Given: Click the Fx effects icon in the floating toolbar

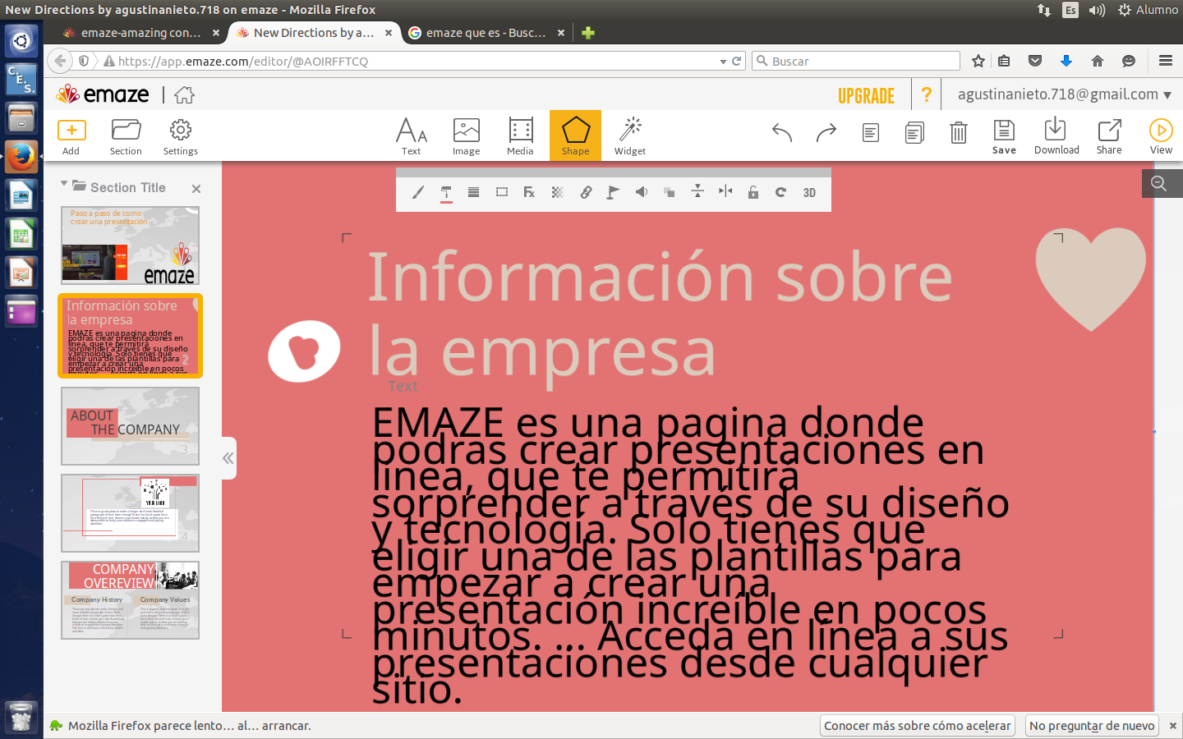Looking at the screenshot, I should coord(529,192).
